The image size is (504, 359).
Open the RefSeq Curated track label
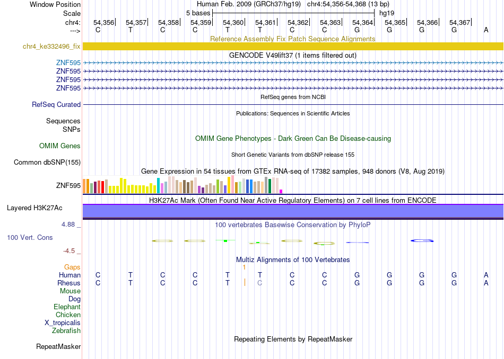tap(56, 105)
